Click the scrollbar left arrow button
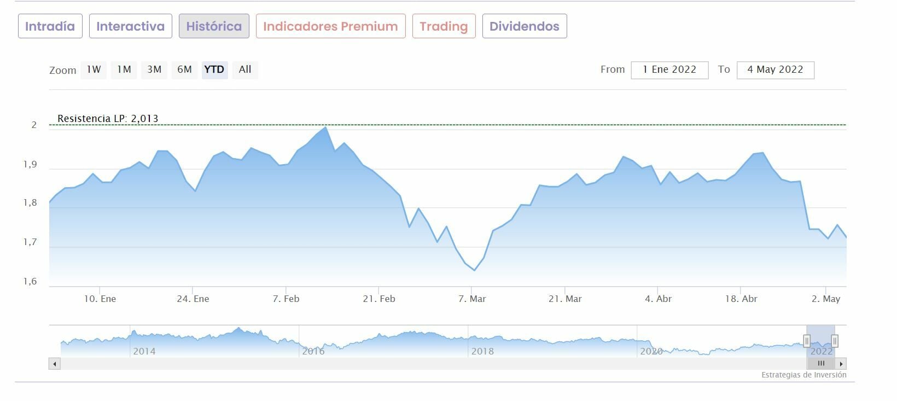 coord(54,364)
